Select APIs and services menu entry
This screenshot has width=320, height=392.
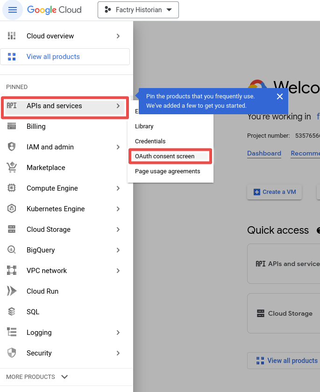click(65, 106)
